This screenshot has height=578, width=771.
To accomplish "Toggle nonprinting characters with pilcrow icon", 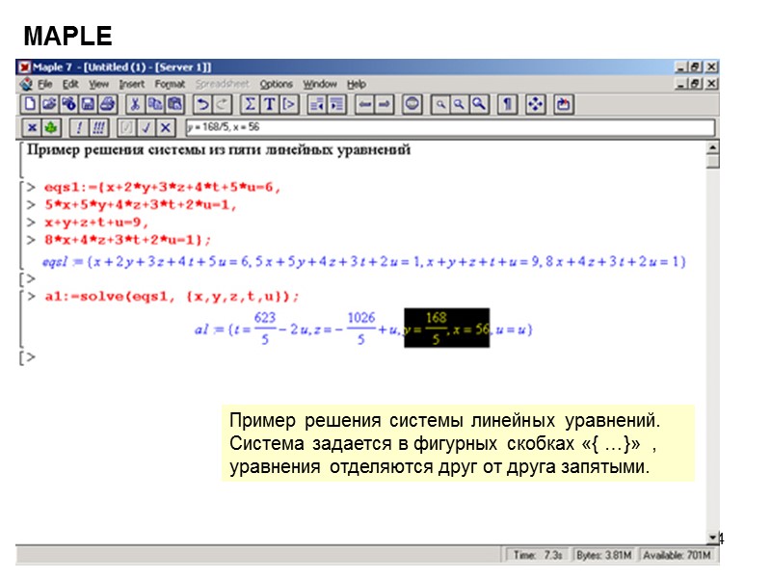I will coord(507,104).
